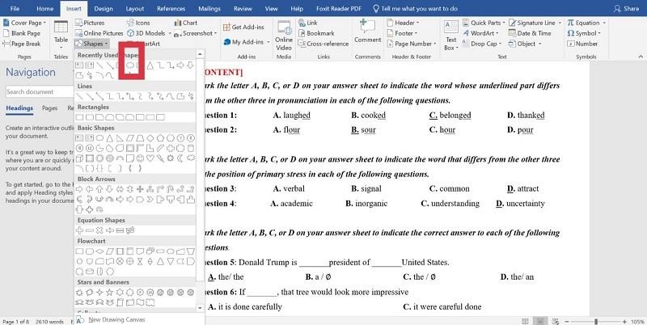
Task: Click the Search document field
Action: (x=39, y=91)
